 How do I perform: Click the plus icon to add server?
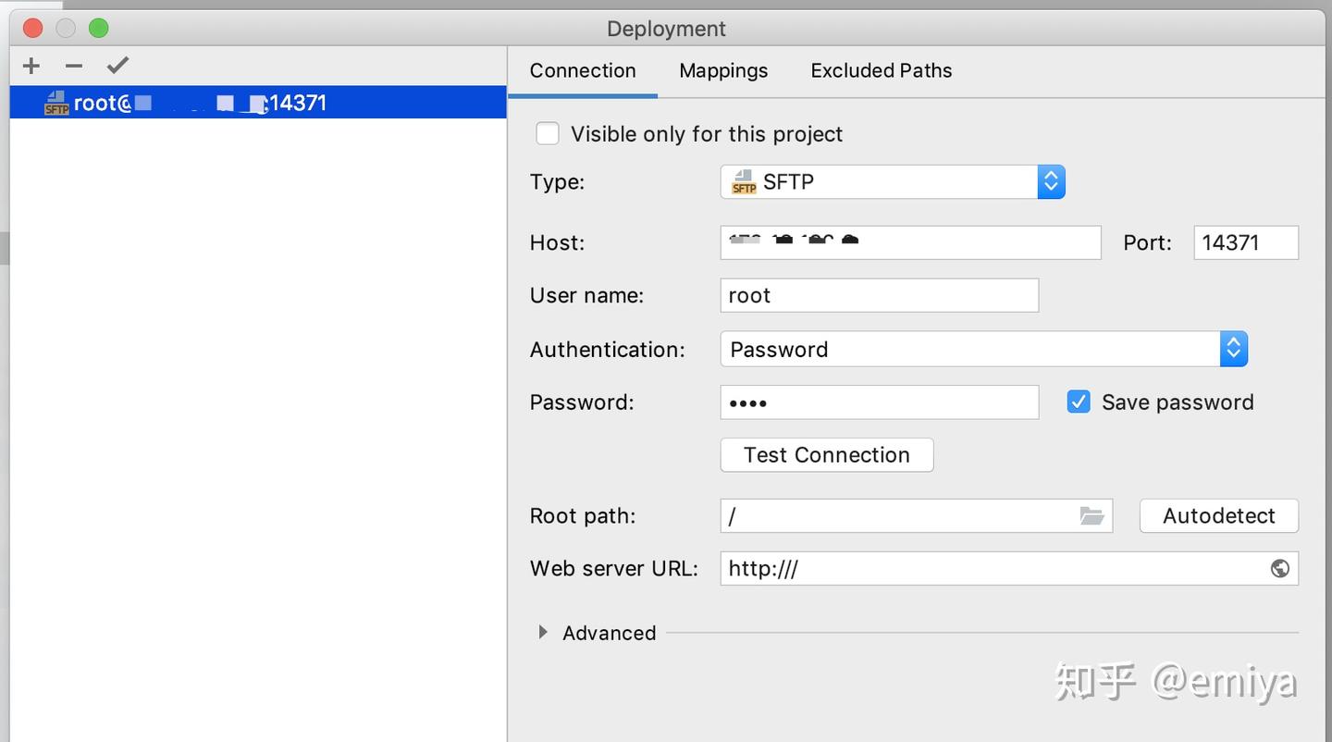tap(31, 66)
